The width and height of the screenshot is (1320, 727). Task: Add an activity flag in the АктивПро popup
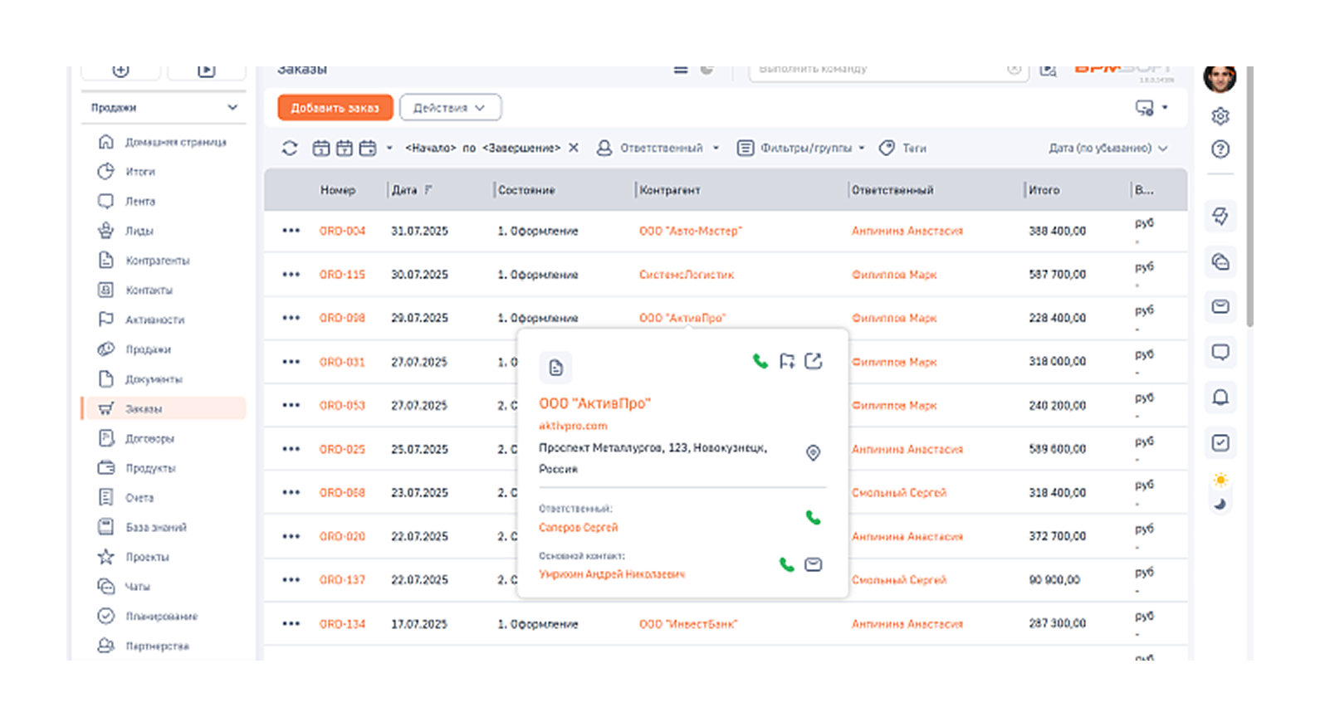click(787, 361)
